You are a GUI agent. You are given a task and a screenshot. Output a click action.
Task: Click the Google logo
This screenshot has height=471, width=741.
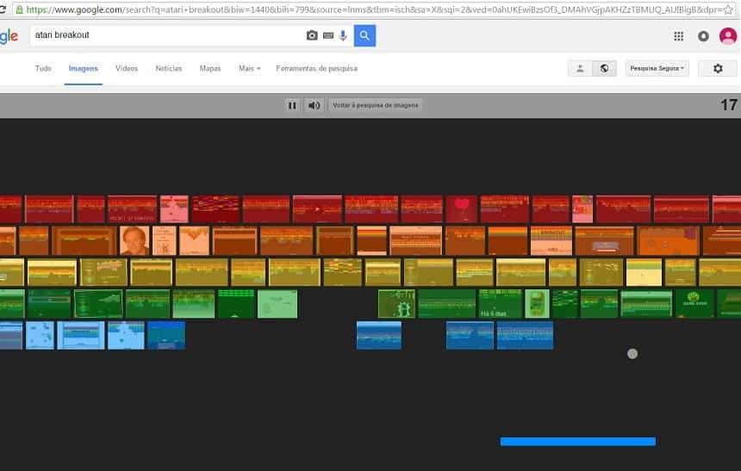click(9, 36)
